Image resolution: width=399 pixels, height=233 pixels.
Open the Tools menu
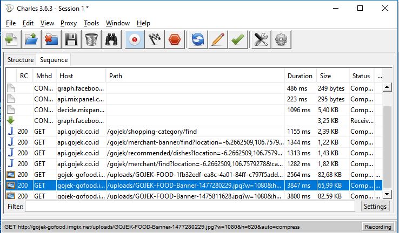[x=91, y=23]
